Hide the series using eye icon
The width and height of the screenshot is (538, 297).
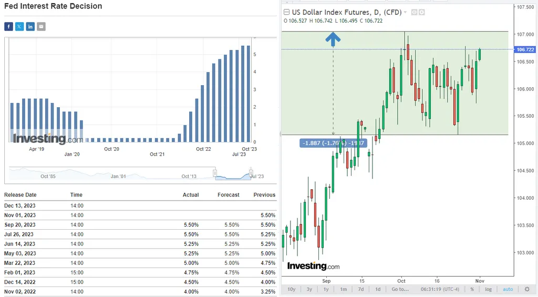tap(414, 12)
